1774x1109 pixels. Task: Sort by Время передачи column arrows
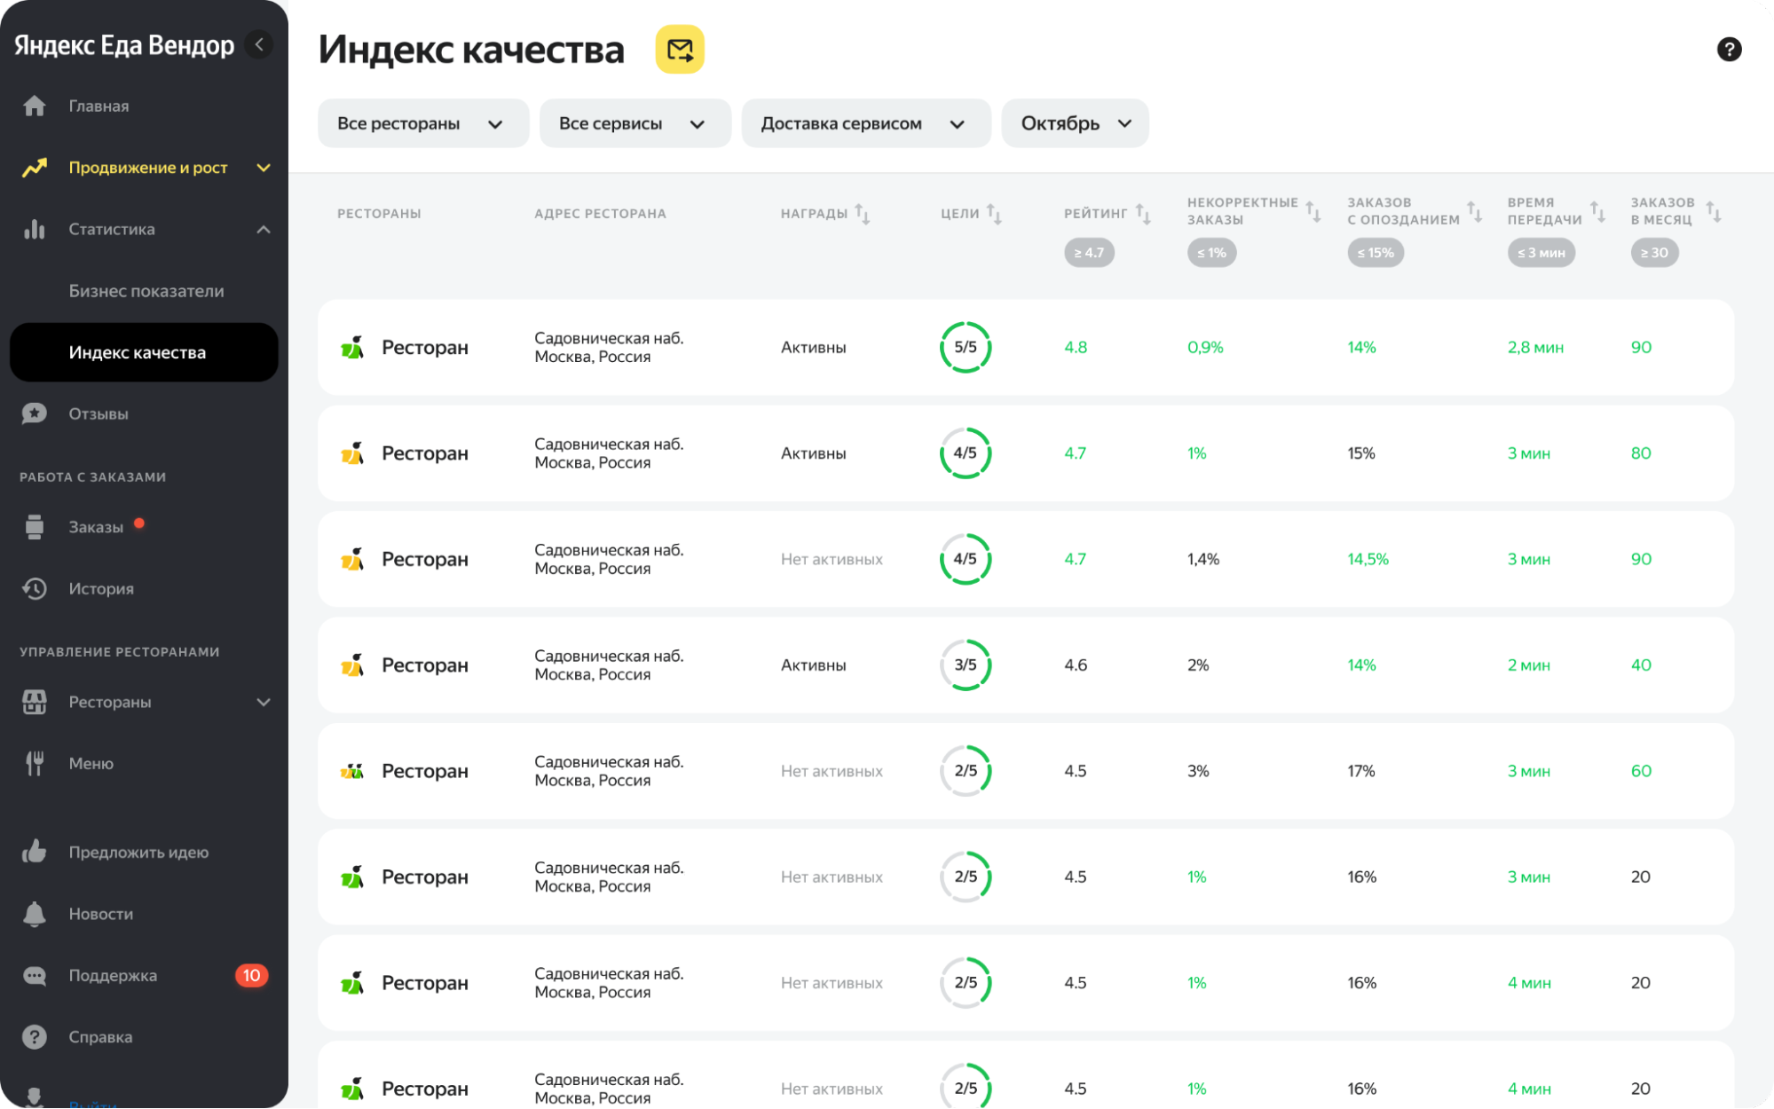pyautogui.click(x=1597, y=211)
